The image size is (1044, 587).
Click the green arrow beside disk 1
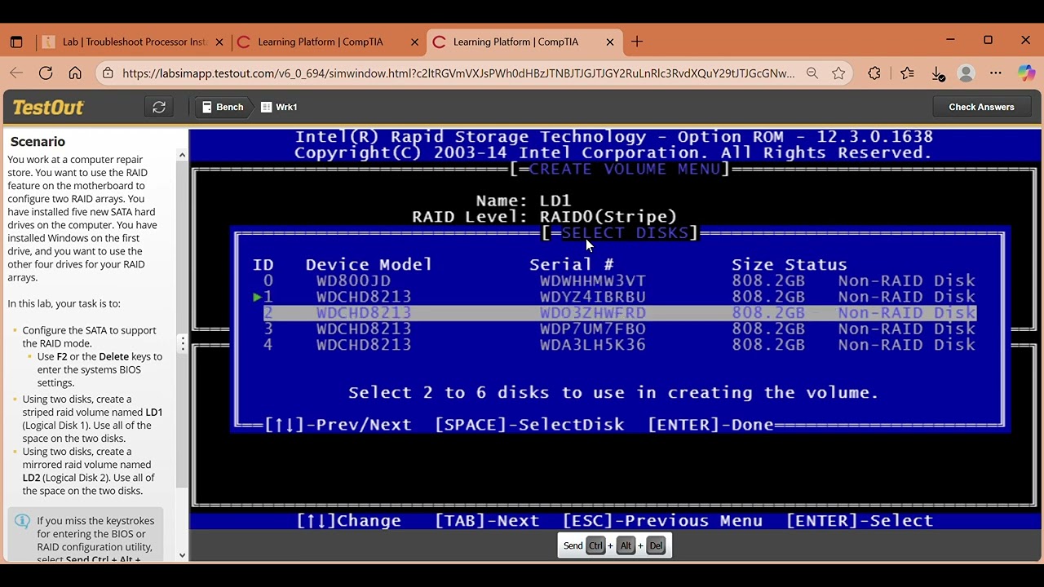257,298
